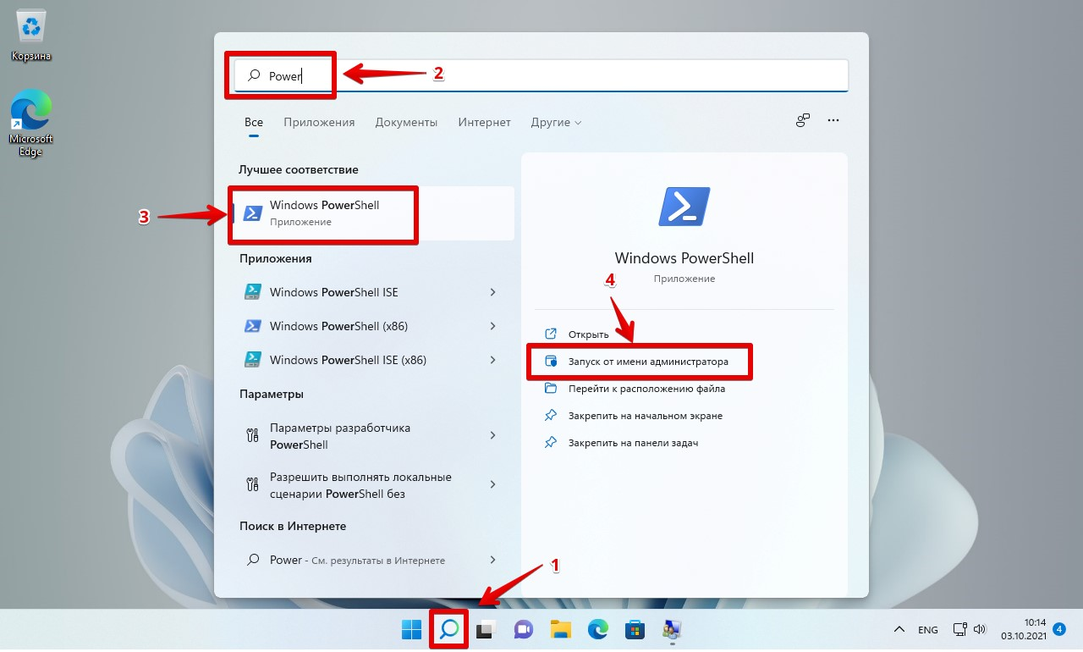
Task: Click the PowerShell ISE (x86) result icon
Action: click(252, 359)
